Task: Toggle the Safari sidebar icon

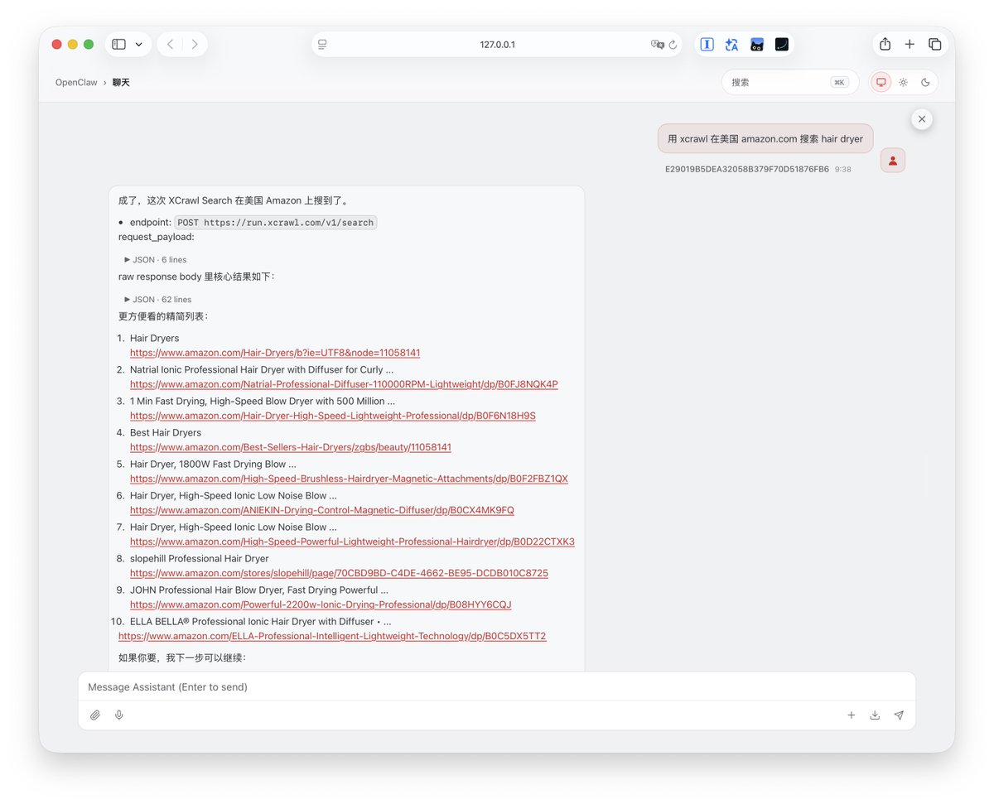Action: click(118, 45)
